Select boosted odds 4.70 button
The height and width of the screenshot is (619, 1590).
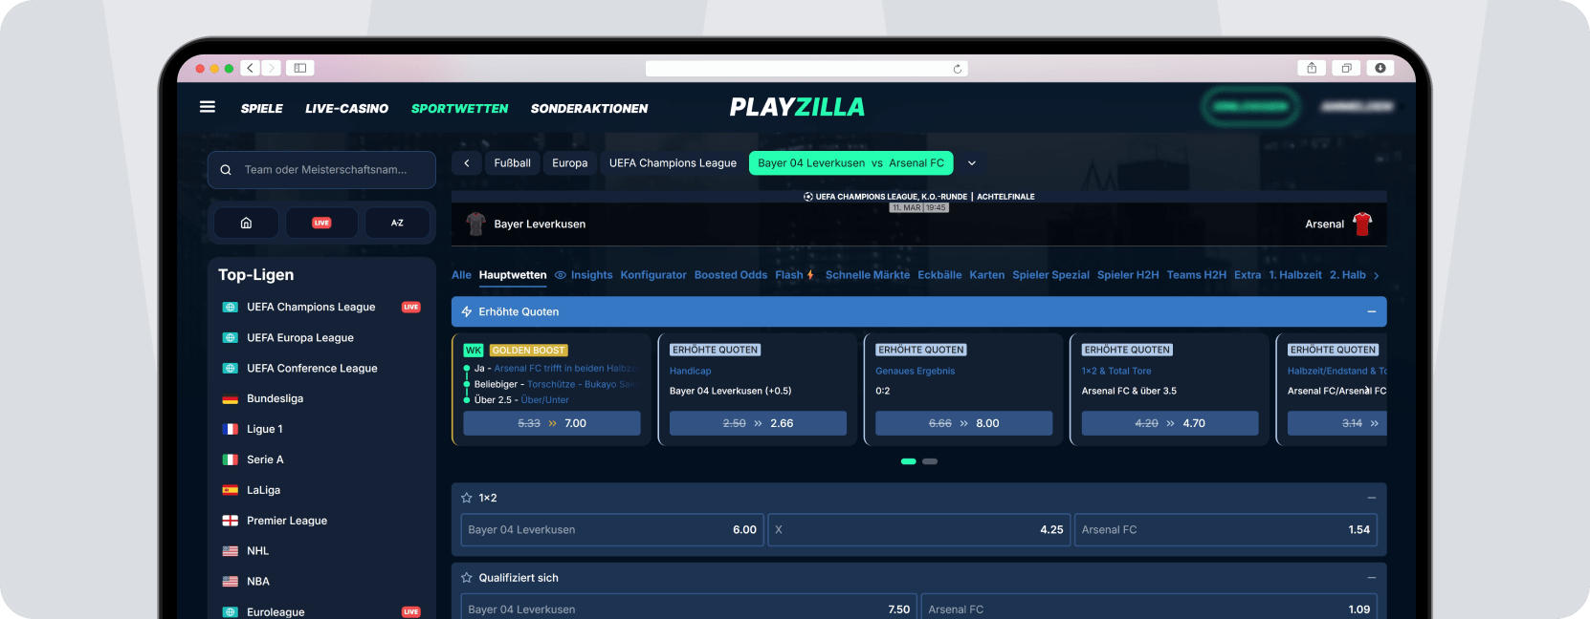coord(1170,423)
